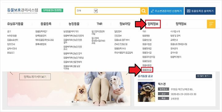
Task: Click the green 등록동물정보 변경방법 badge
Action: [x=52, y=10]
